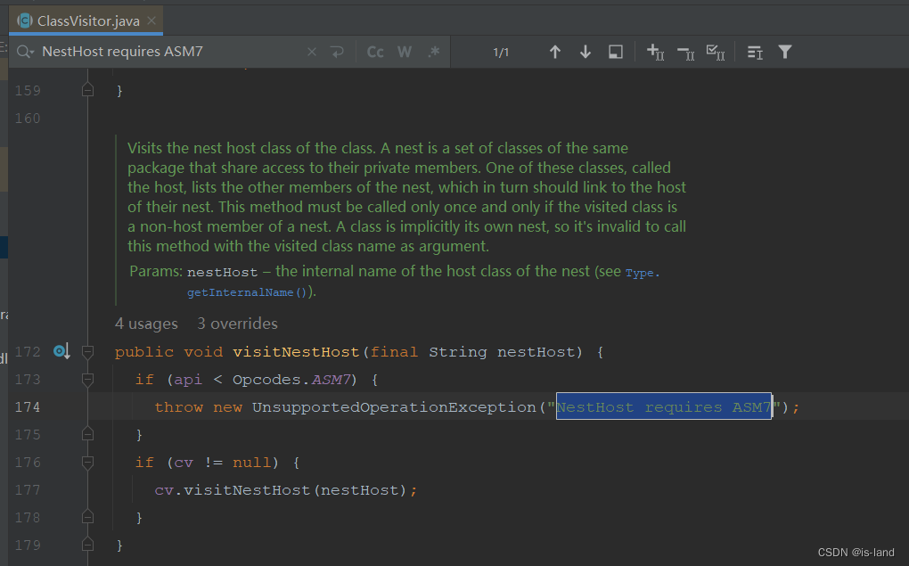Click Opcodes.ASM7 constant on line 173
Image resolution: width=909 pixels, height=566 pixels.
tap(291, 380)
